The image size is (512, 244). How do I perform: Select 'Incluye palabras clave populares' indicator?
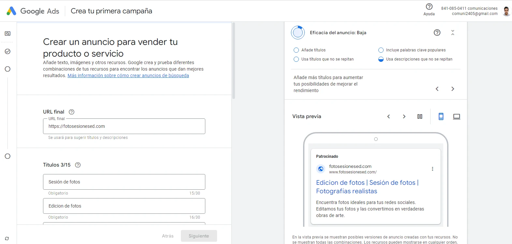(x=381, y=50)
